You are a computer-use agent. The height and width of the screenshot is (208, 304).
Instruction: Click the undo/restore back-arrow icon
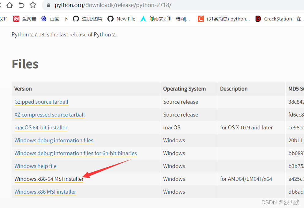pos(21,5)
